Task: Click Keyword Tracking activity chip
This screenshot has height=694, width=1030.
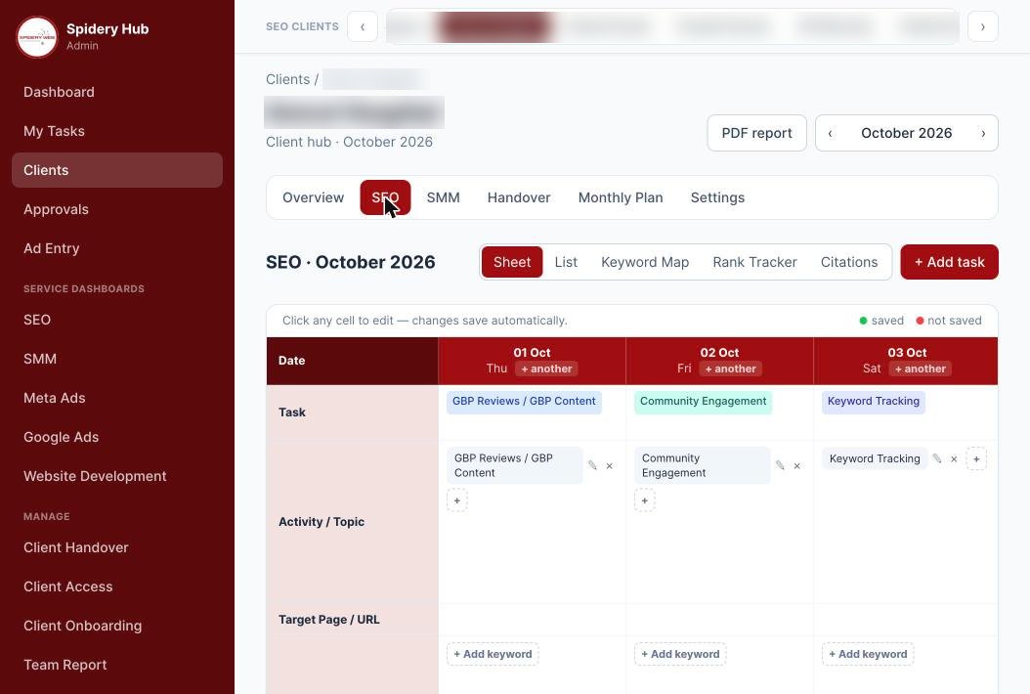Action: point(875,458)
